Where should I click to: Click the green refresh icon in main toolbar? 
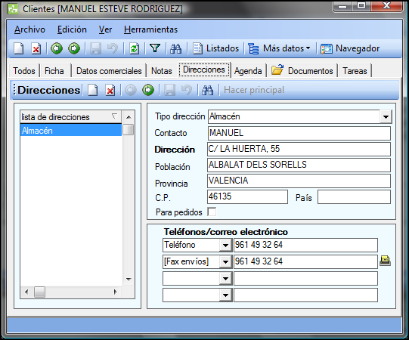(x=135, y=48)
